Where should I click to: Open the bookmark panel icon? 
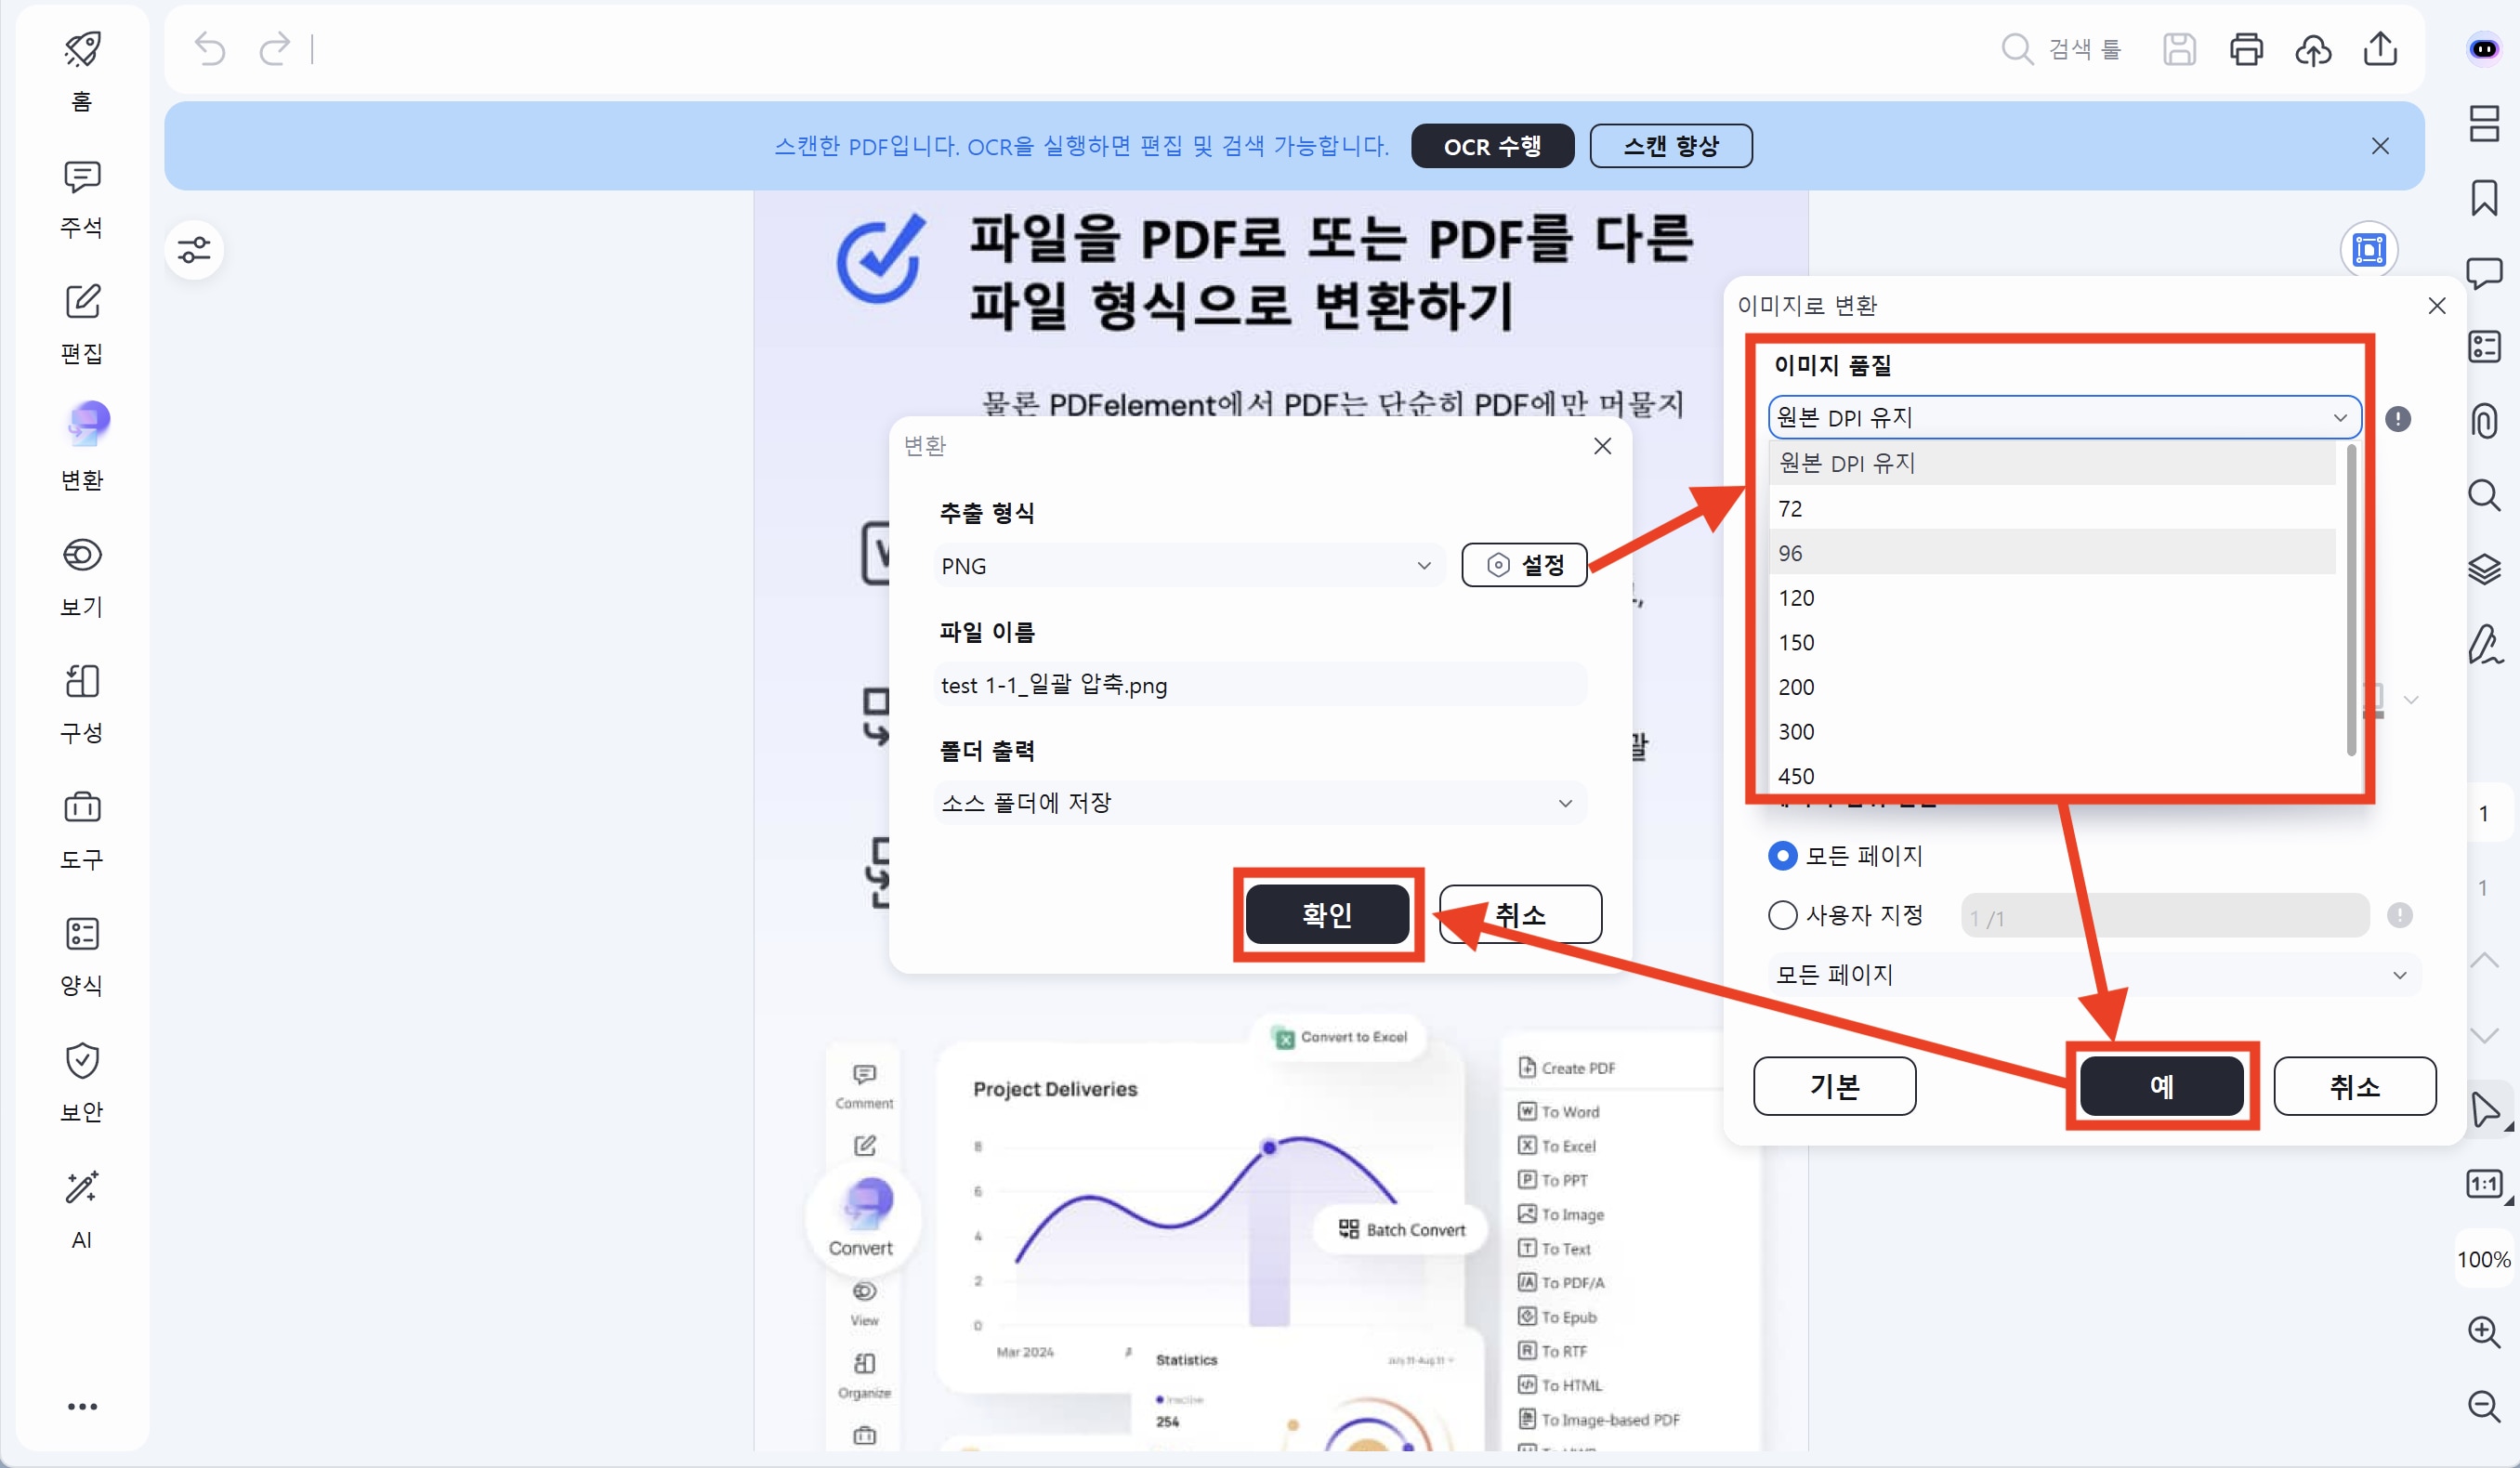click(2484, 198)
